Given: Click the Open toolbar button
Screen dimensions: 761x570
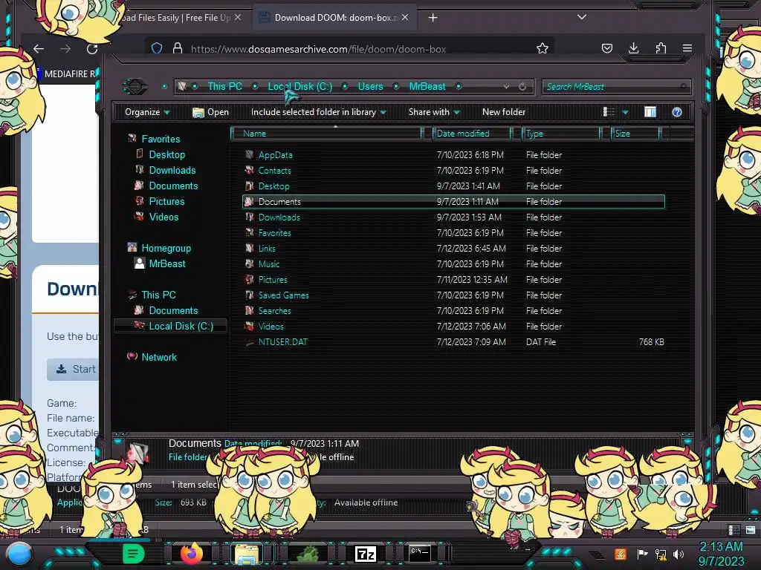Looking at the screenshot, I should coord(210,112).
